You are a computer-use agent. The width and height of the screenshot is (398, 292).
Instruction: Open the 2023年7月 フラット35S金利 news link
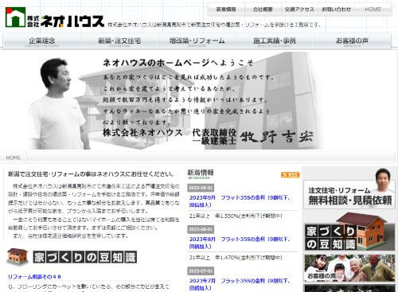click(240, 284)
